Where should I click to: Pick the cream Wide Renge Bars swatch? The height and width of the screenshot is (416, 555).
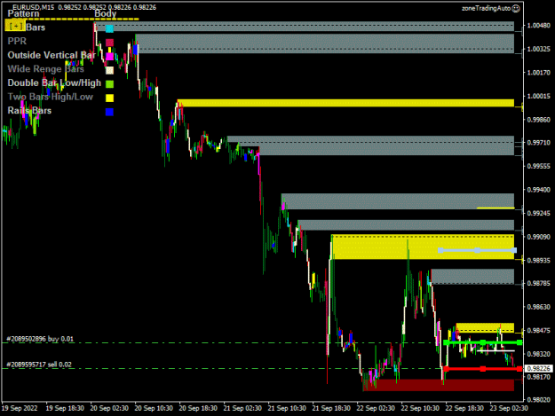pyautogui.click(x=110, y=70)
